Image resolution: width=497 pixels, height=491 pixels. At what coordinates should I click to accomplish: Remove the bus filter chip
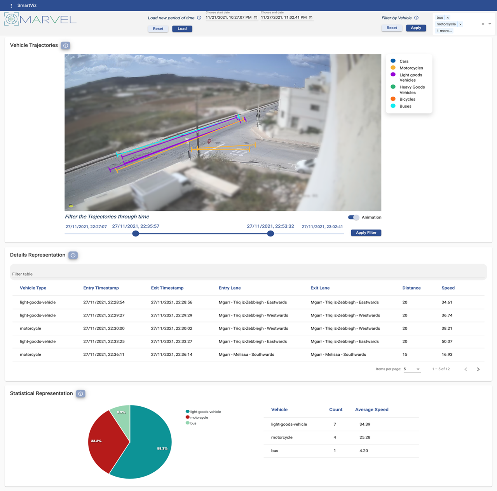pyautogui.click(x=448, y=17)
